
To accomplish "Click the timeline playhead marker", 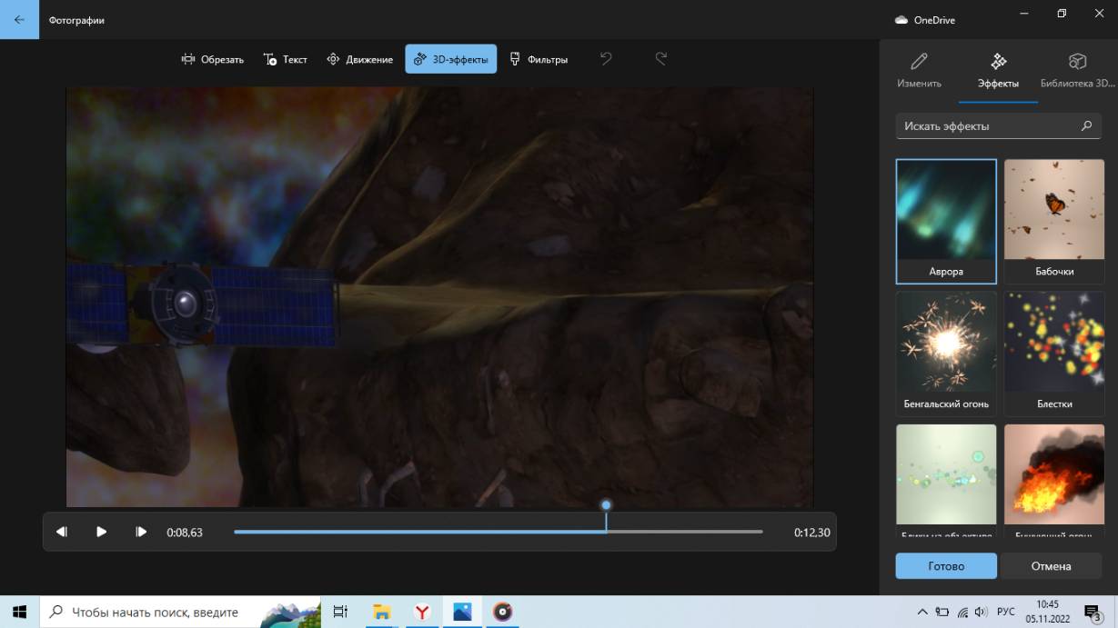I will tap(606, 505).
